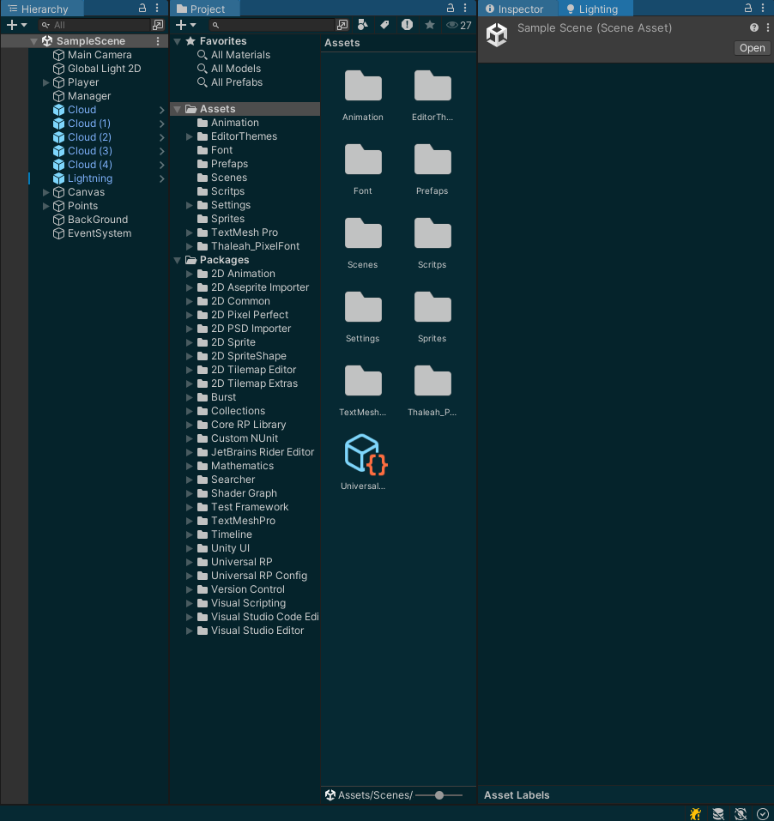Expand the Canvas object
The height and width of the screenshot is (821, 774).
46,192
